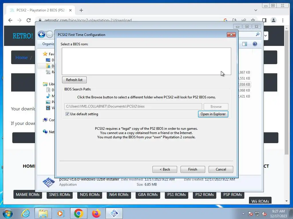293x219 pixels.
Task: Open Windows Start menu
Action: [8, 213]
